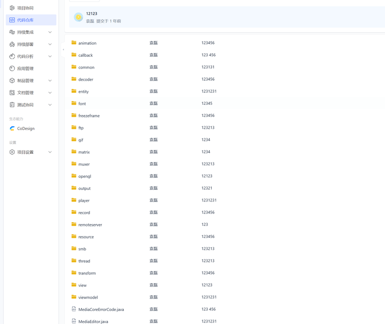
Task: Open the decoder folder
Action: (86, 79)
